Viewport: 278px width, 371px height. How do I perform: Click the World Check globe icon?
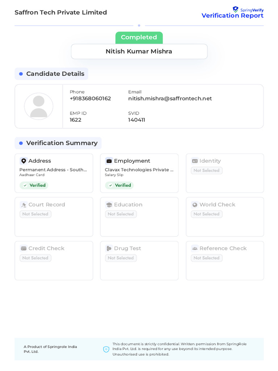pos(195,205)
